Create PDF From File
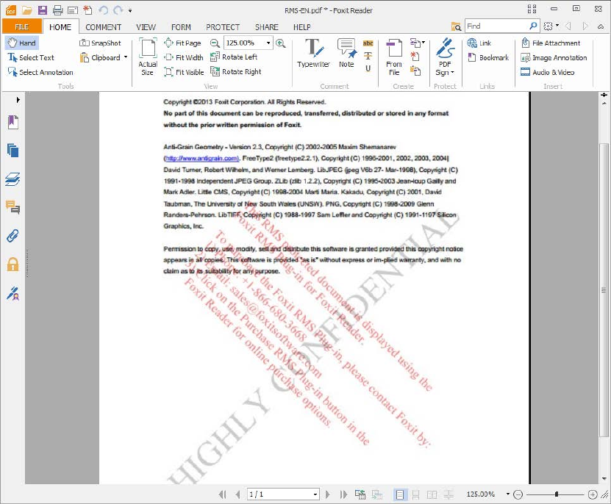Viewport: 611px width, 504px height. (x=394, y=57)
